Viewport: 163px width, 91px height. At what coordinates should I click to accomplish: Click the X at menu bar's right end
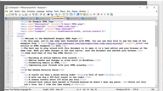pyautogui.click(x=157, y=11)
